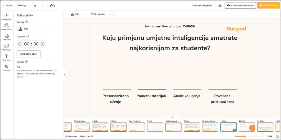Open the Translate tool
The width and height of the screenshot is (281, 140).
pyautogui.click(x=6, y=68)
